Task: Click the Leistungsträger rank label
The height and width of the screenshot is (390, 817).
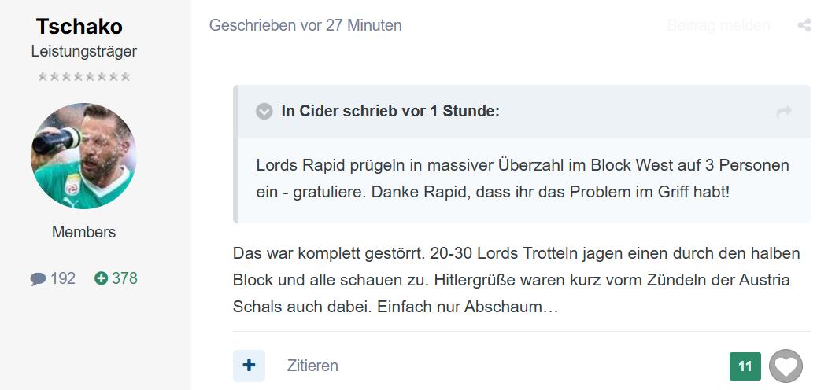Action: (x=84, y=52)
